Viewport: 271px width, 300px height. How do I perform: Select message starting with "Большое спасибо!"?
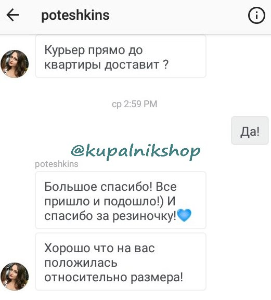coord(121,200)
